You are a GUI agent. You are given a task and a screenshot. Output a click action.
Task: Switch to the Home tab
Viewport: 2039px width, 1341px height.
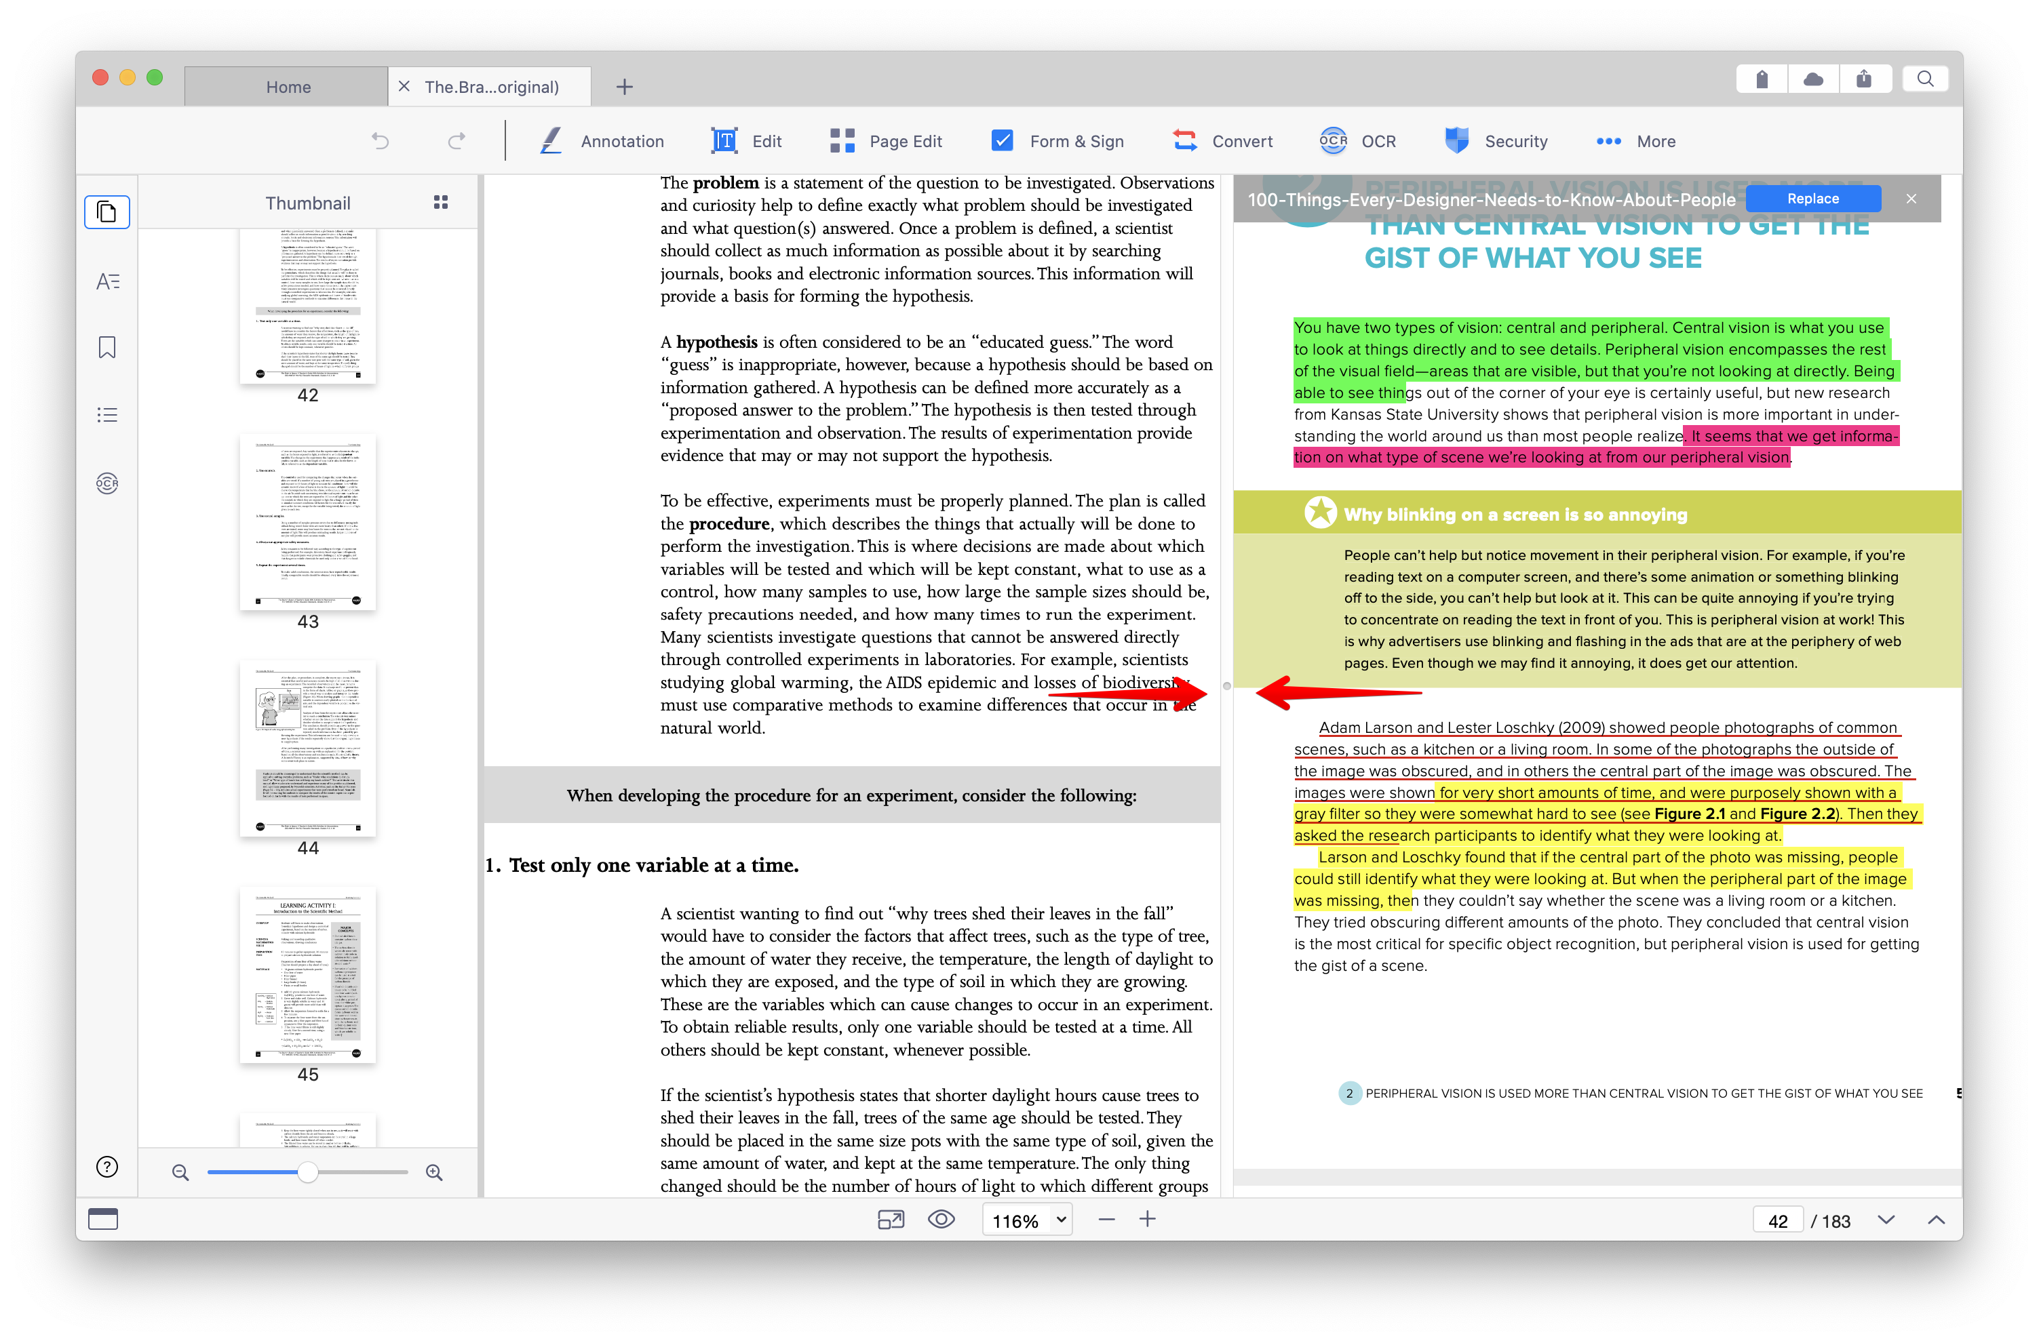point(287,87)
